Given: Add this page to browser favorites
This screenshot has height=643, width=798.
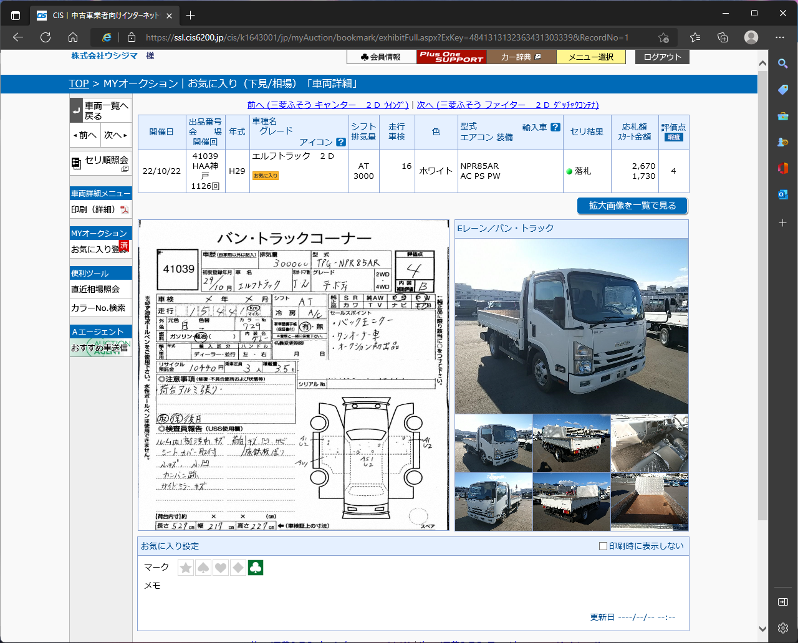Looking at the screenshot, I should click(664, 37).
